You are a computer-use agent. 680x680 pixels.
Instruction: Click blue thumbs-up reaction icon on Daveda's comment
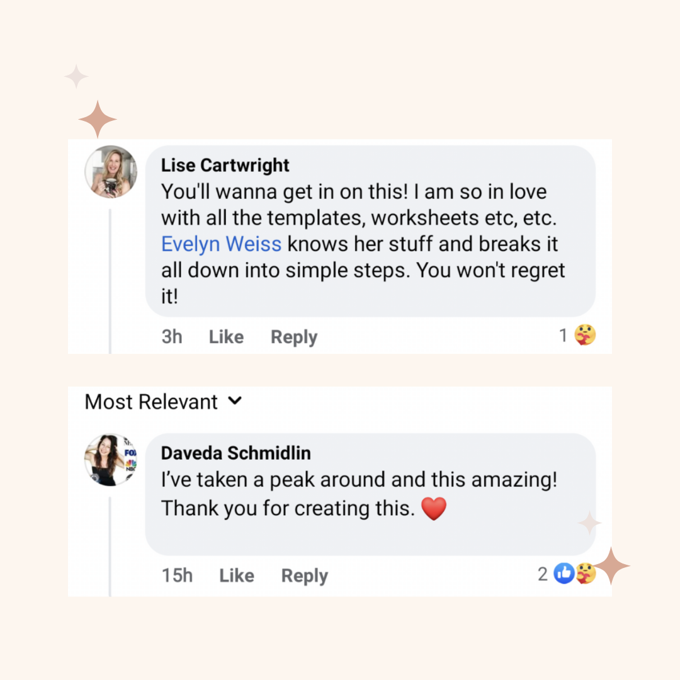[x=564, y=574]
